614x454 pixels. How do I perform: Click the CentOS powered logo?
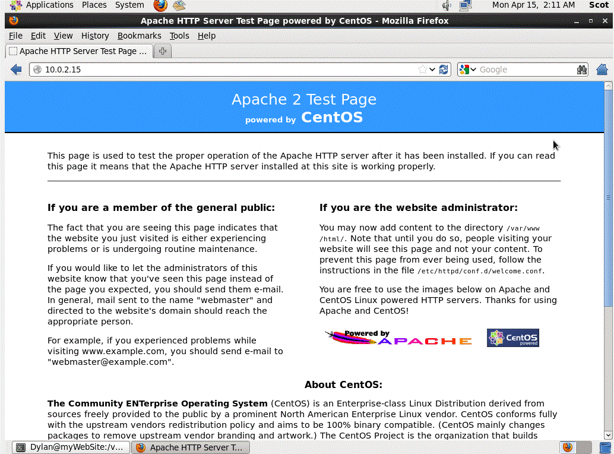[x=512, y=338]
